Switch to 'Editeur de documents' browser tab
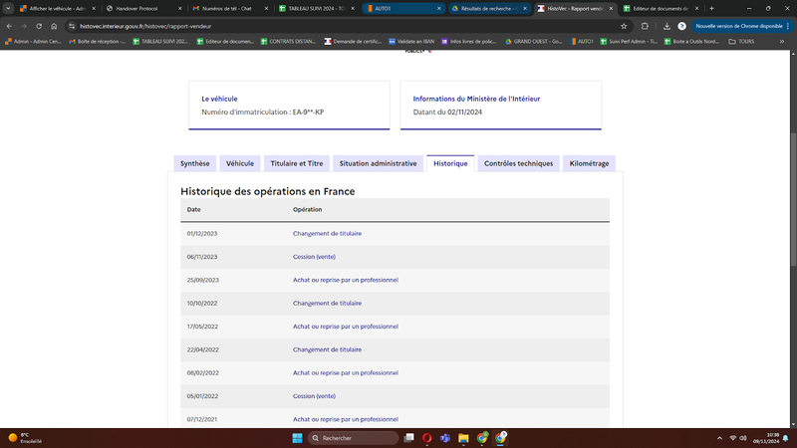This screenshot has width=797, height=448. click(x=661, y=8)
